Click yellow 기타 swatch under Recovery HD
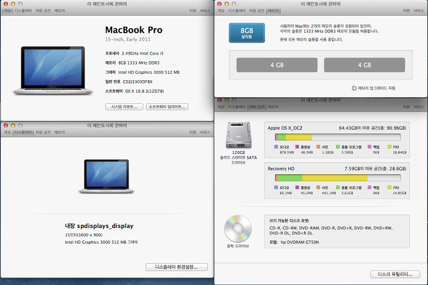The image size is (428, 285). (390, 187)
